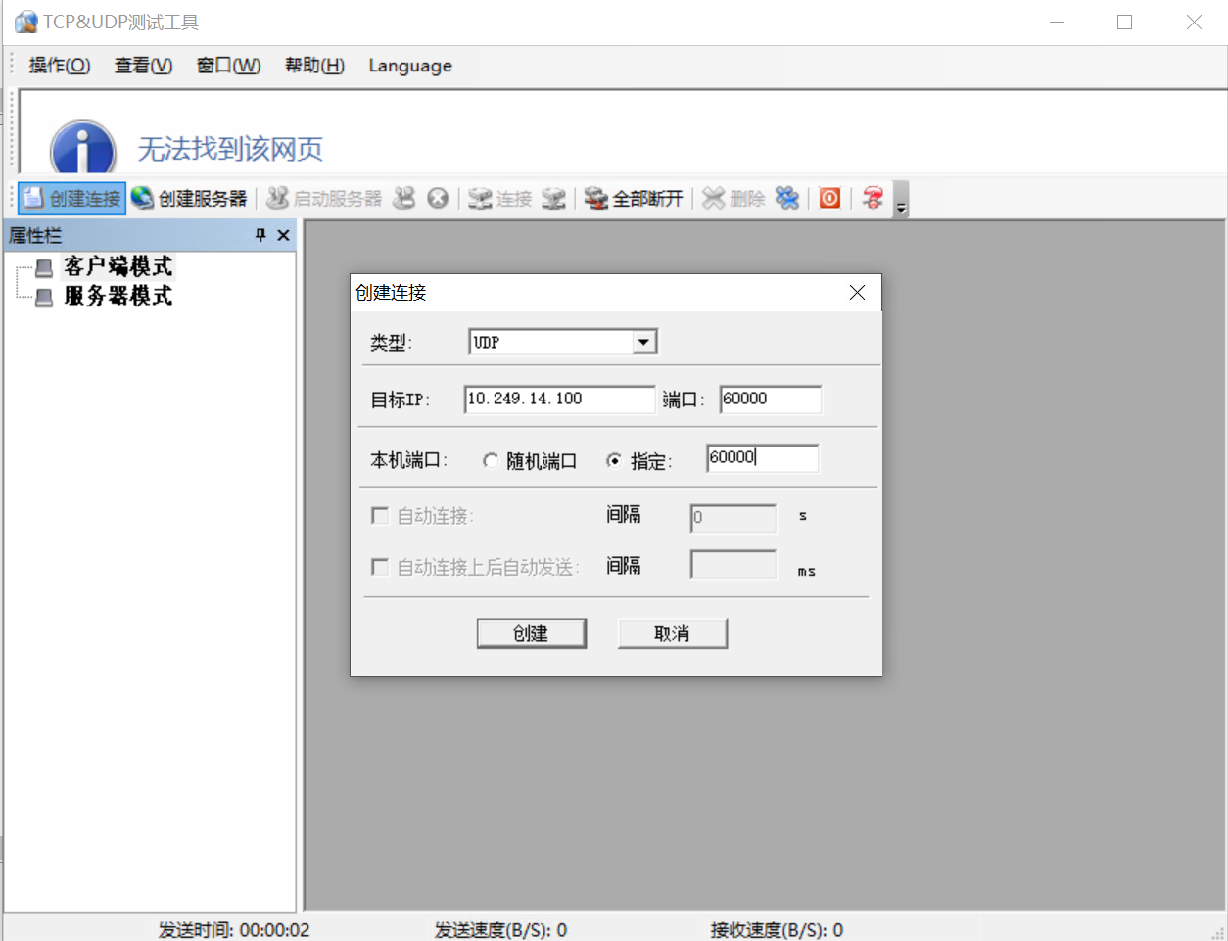
Task: Select the 指定 radio button
Action: tap(614, 460)
